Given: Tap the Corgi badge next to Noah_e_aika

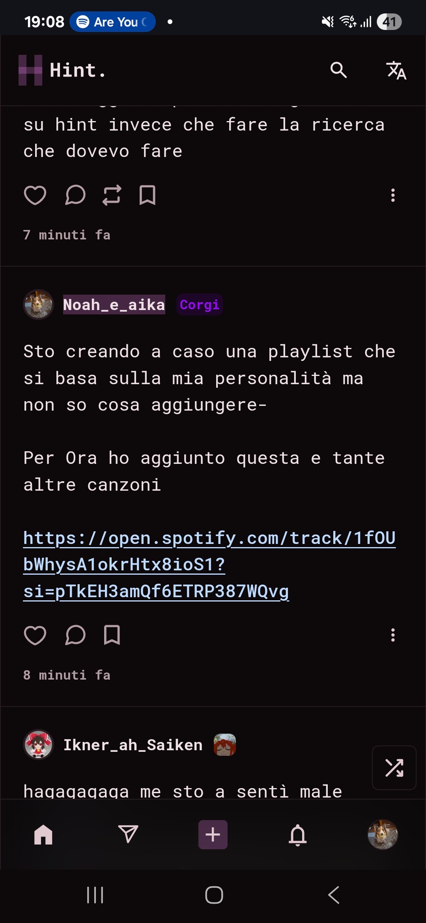Looking at the screenshot, I should 200,305.
